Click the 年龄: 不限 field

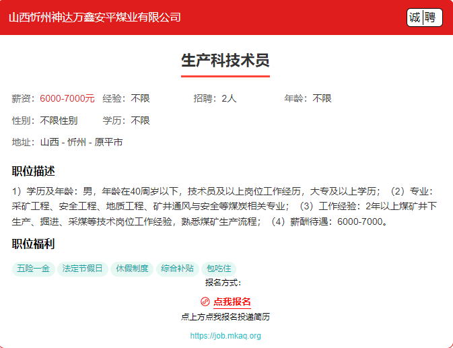point(308,98)
